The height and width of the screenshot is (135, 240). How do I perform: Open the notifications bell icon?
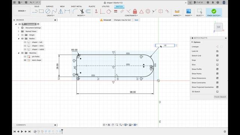tap(213, 3)
